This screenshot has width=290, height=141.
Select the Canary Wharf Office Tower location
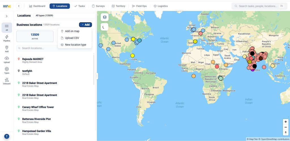54,108
